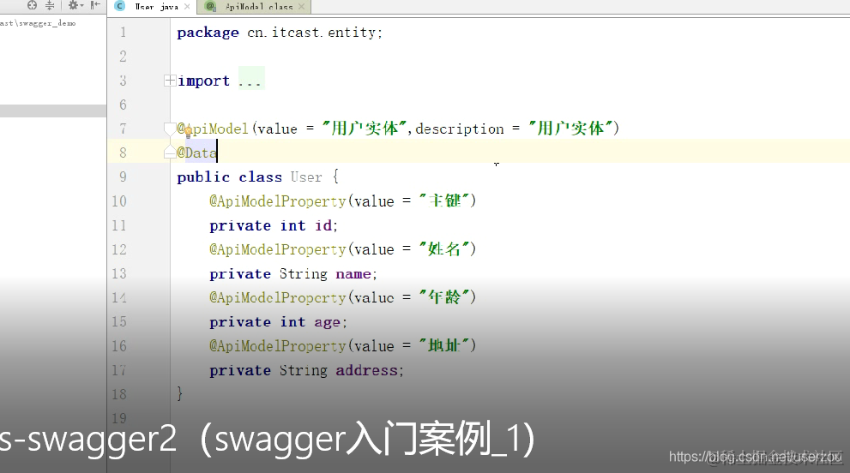Image resolution: width=850 pixels, height=473 pixels.
Task: Switch to the ApiModel.class tab
Action: tap(258, 7)
